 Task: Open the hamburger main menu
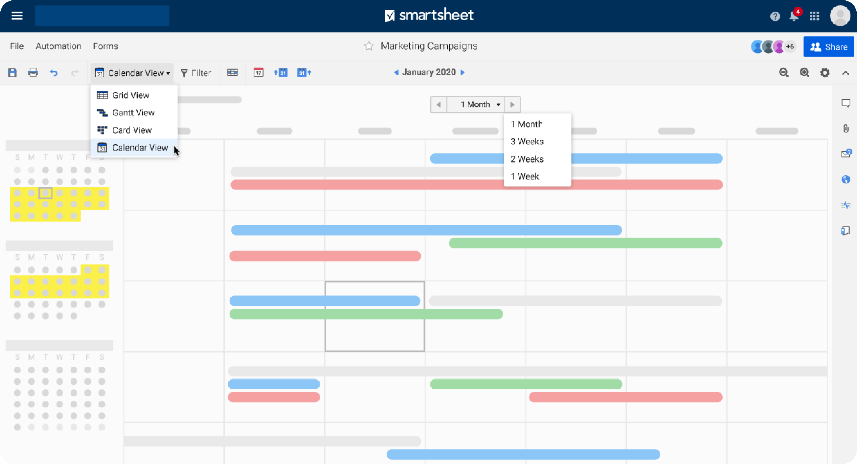(17, 16)
